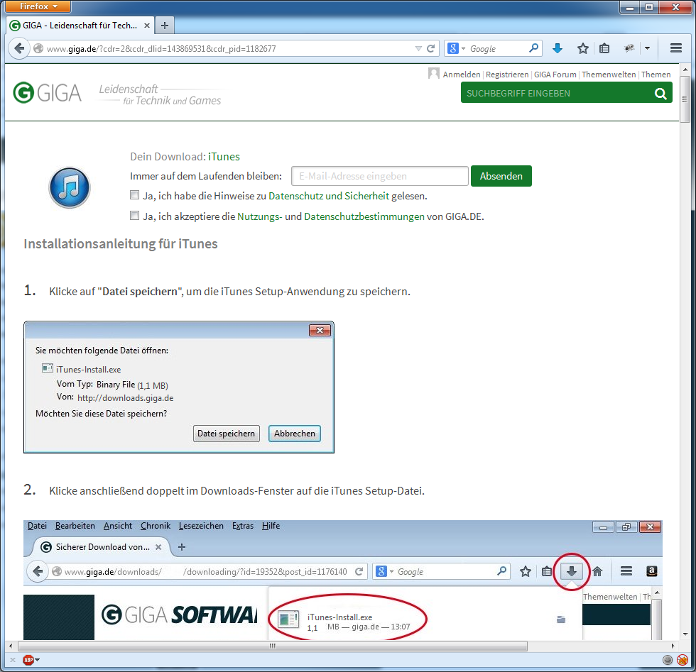The height and width of the screenshot is (672, 696).
Task: Click the GIGA logo
Action: 47,93
